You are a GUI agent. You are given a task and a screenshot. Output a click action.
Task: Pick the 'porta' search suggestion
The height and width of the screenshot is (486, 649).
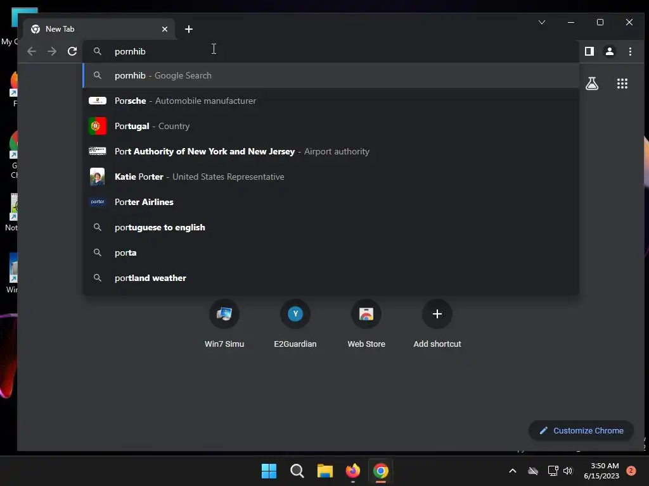pyautogui.click(x=331, y=252)
